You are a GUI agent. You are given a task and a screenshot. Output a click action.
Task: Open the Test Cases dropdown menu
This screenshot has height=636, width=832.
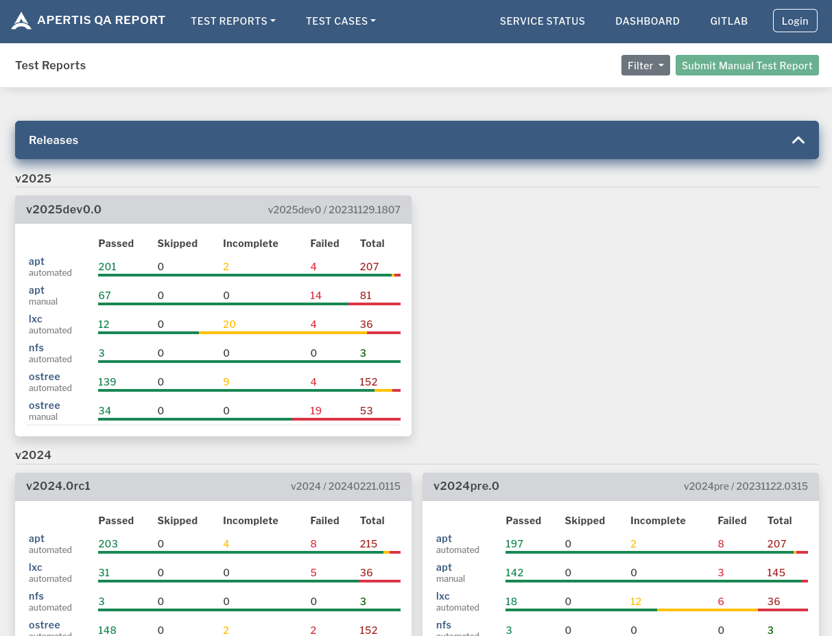tap(340, 21)
